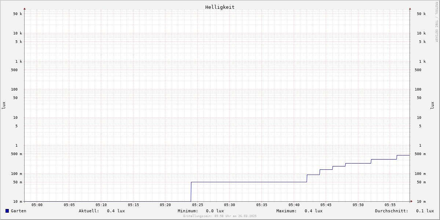The image size is (440, 220).
Task: Click the 05:30 time axis label
Action: pyautogui.click(x=230, y=205)
